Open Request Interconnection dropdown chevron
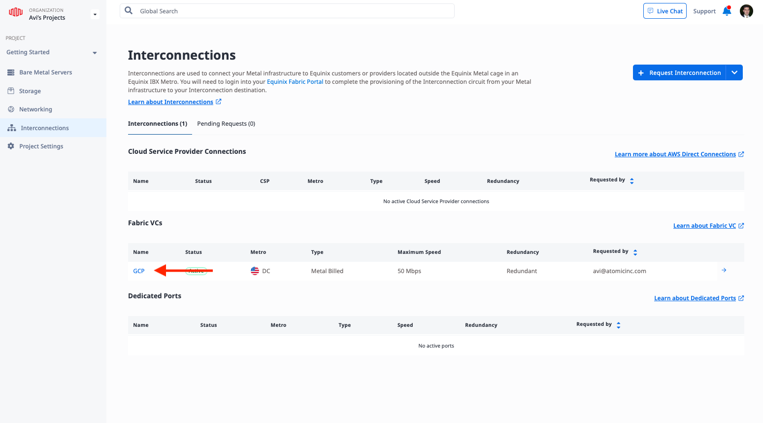 click(x=734, y=72)
